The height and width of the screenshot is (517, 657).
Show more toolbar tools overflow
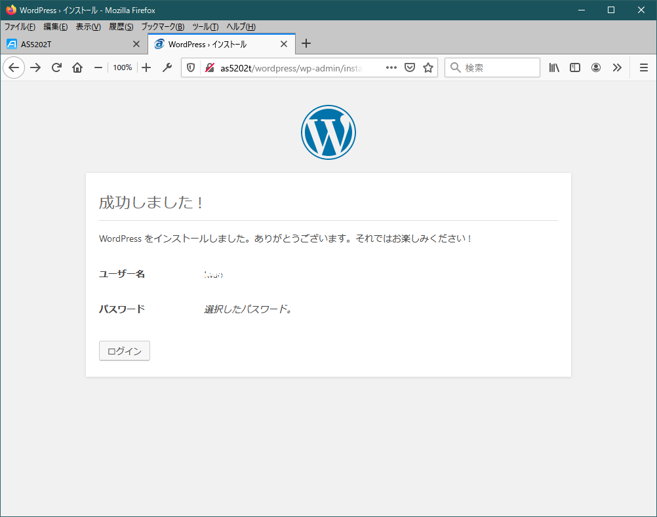pyautogui.click(x=617, y=67)
